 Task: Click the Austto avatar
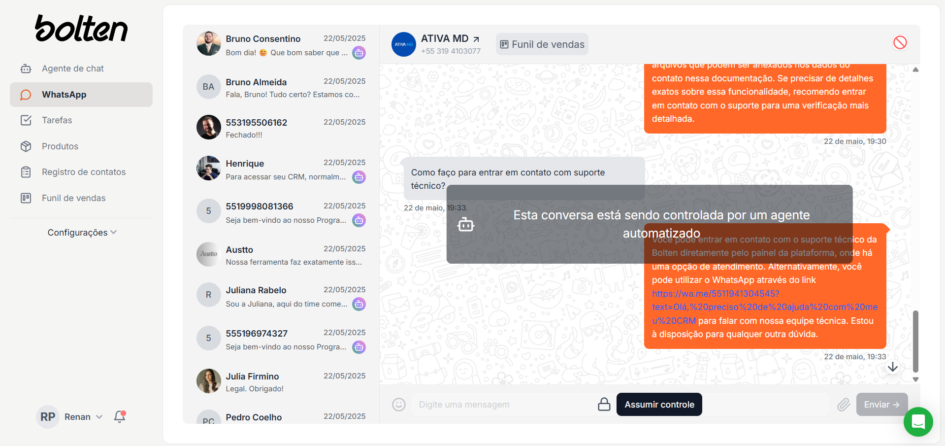tap(208, 254)
